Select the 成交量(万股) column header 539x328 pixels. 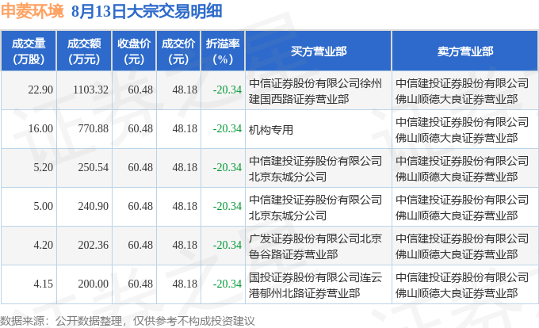pos(29,51)
